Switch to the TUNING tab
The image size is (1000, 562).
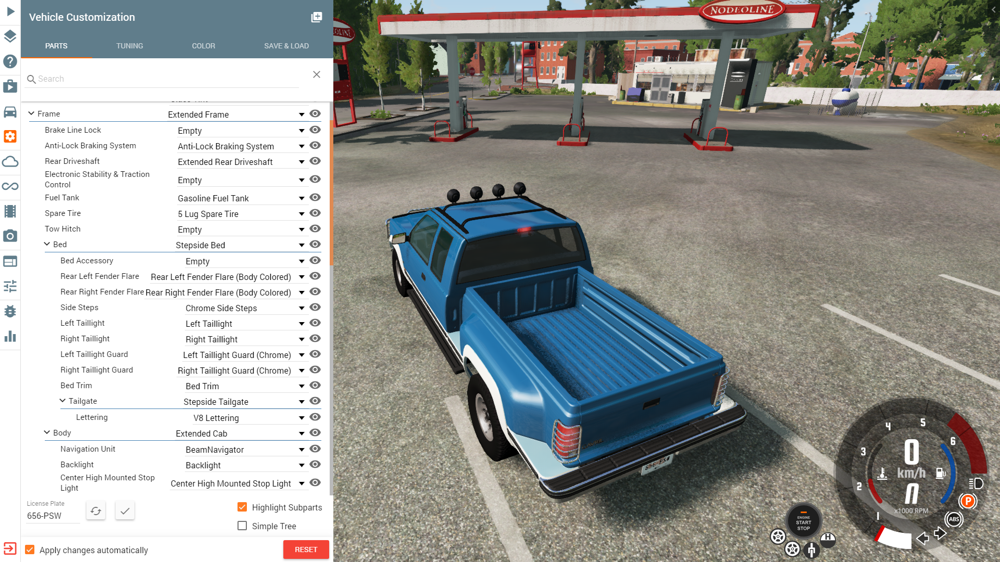pyautogui.click(x=130, y=46)
